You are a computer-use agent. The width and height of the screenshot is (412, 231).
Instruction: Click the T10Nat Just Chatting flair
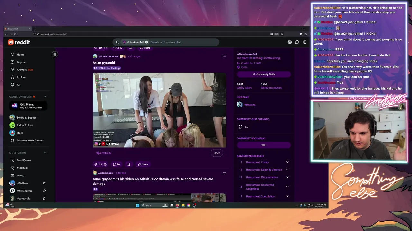click(x=107, y=68)
